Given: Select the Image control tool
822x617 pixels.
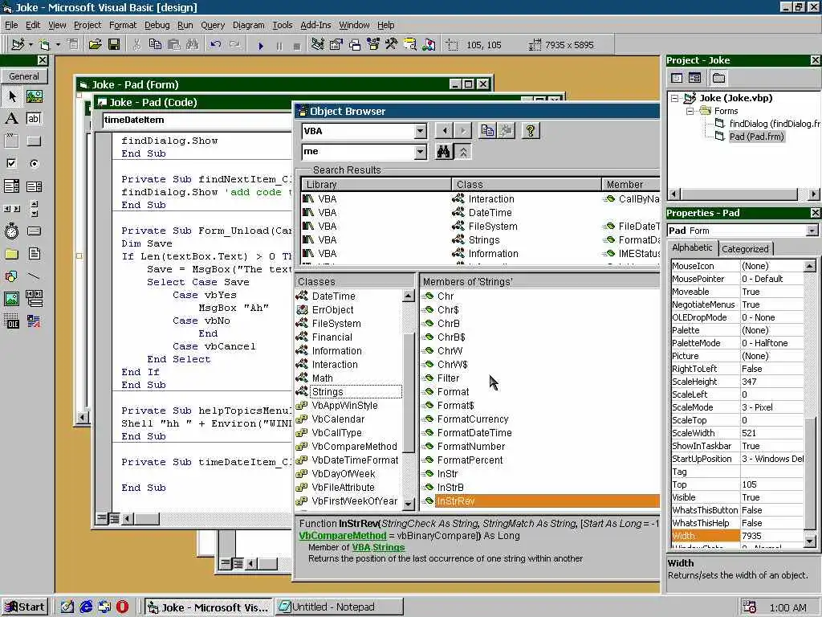Looking at the screenshot, I should [12, 299].
